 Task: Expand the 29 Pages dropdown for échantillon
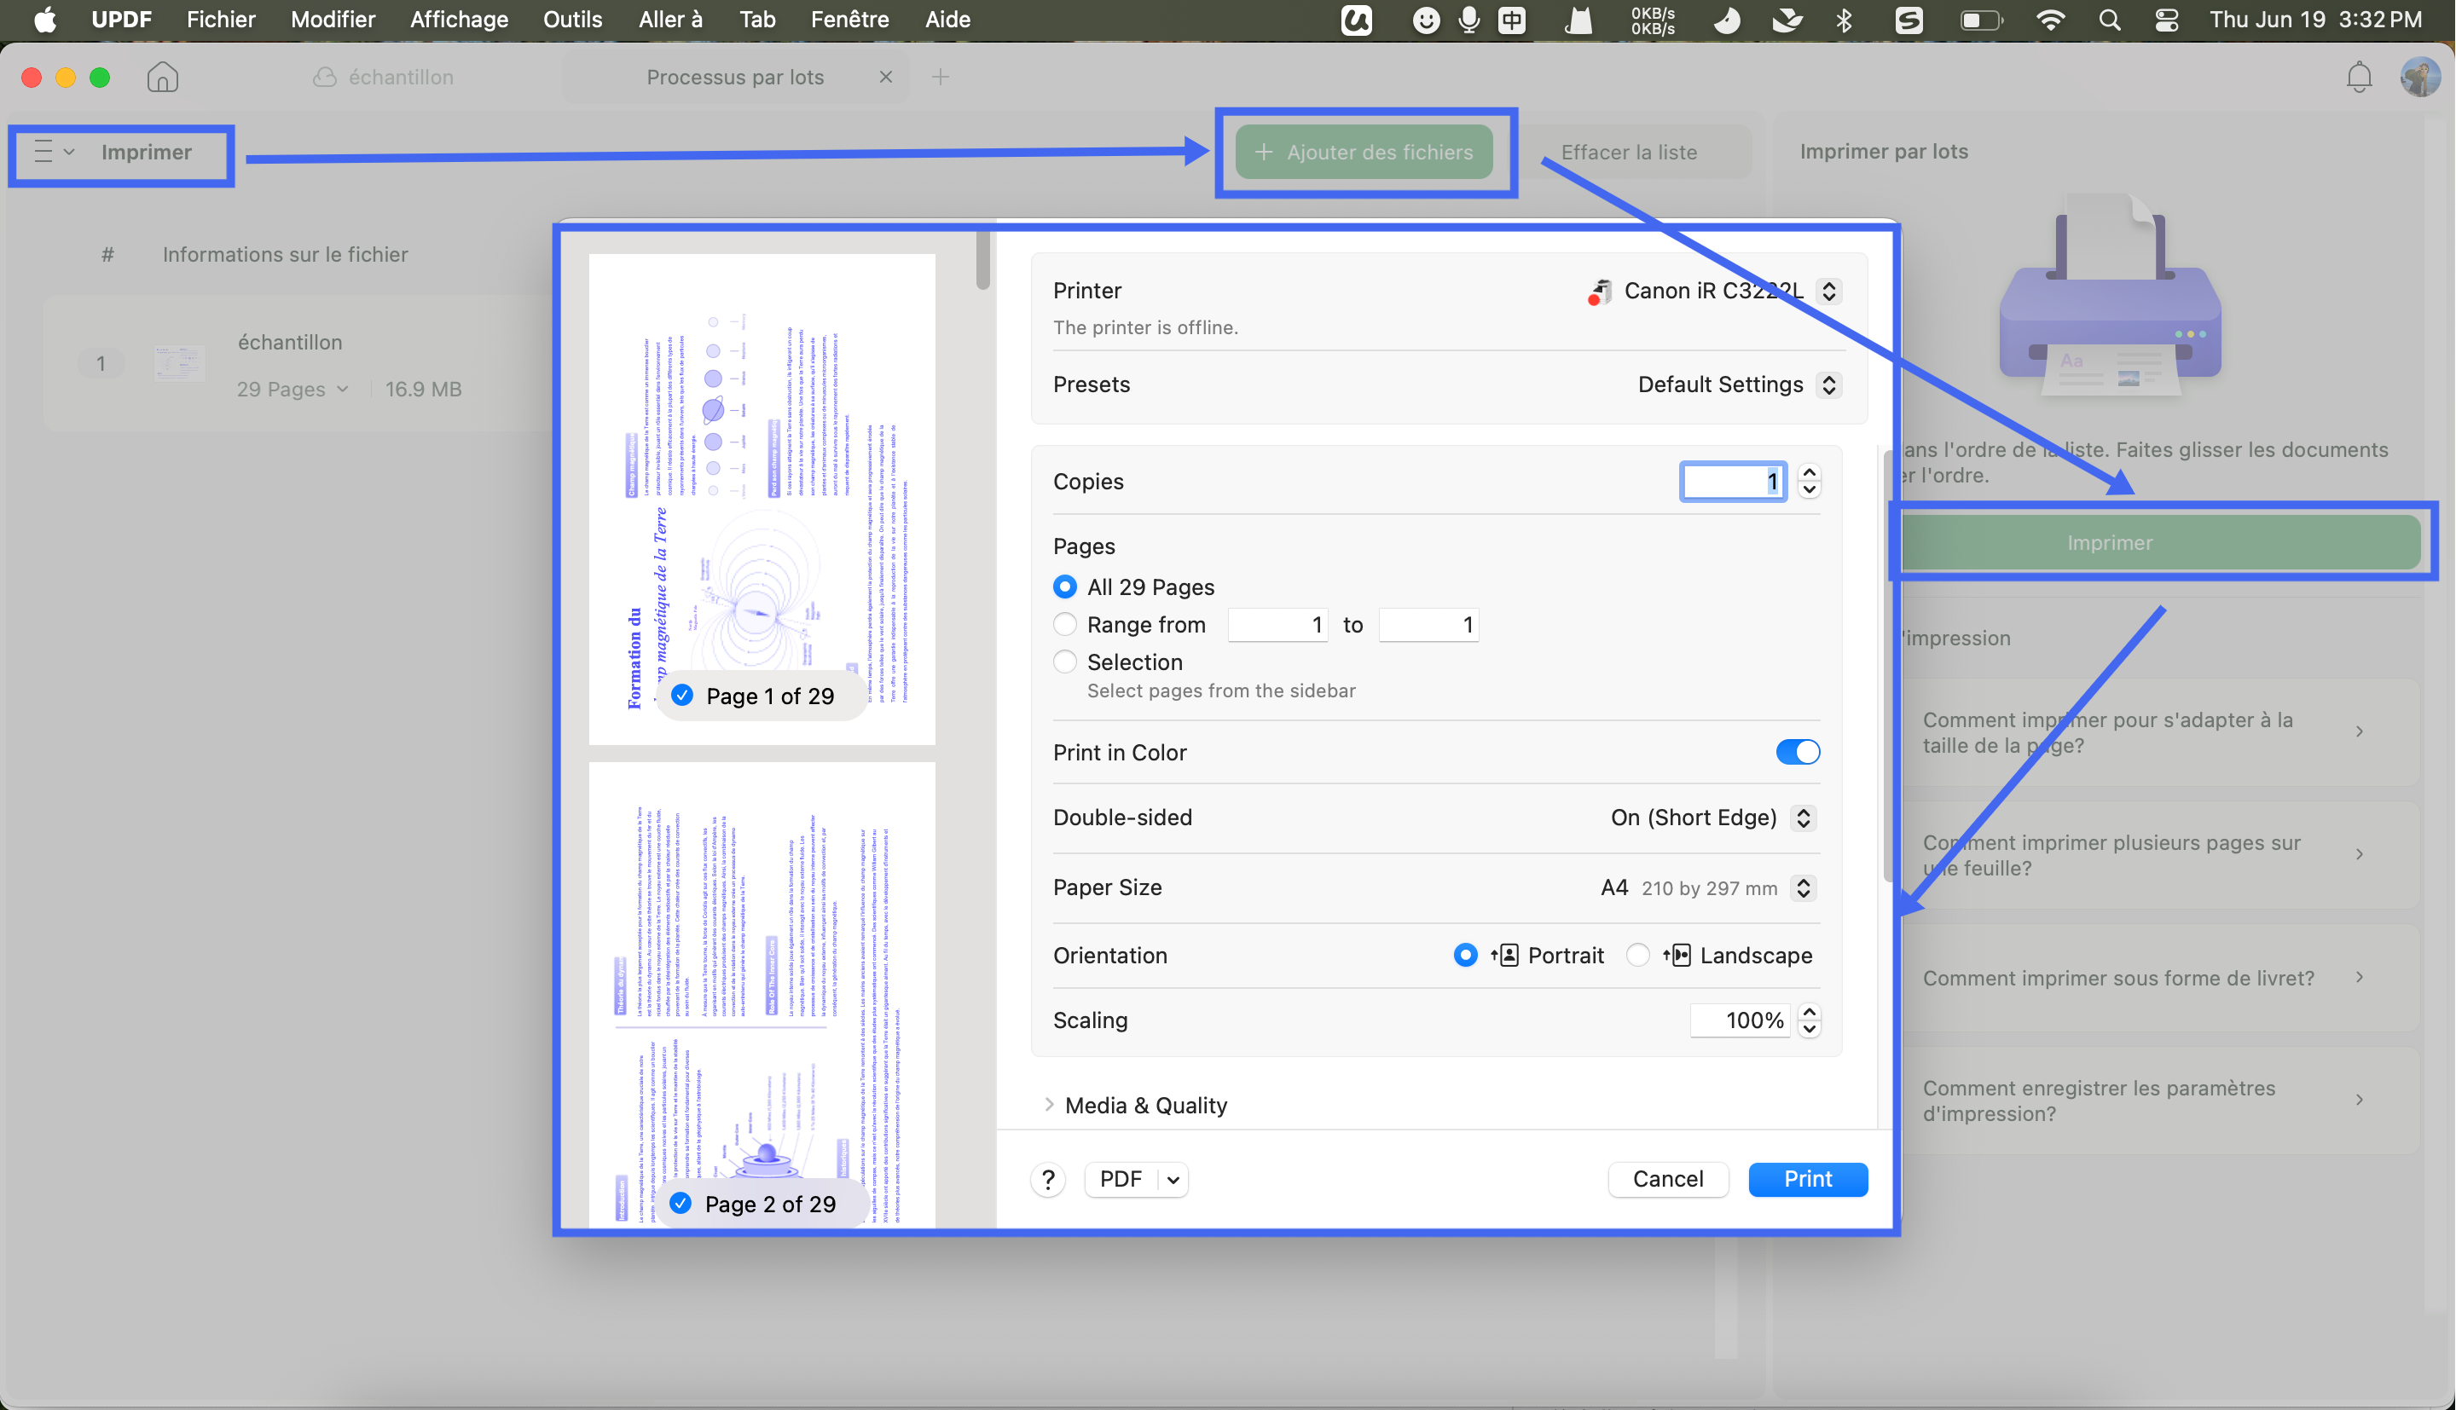tap(342, 390)
